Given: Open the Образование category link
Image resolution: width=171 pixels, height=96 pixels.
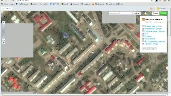Looking at the screenshot, I should [150, 39].
